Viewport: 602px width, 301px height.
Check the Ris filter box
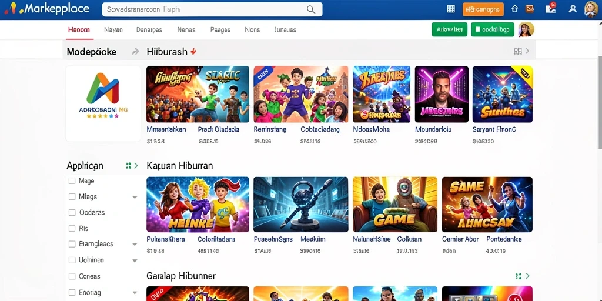(x=72, y=229)
